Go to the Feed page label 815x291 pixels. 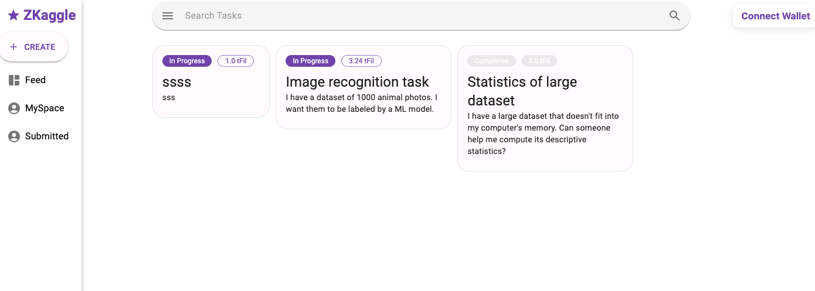pos(35,80)
